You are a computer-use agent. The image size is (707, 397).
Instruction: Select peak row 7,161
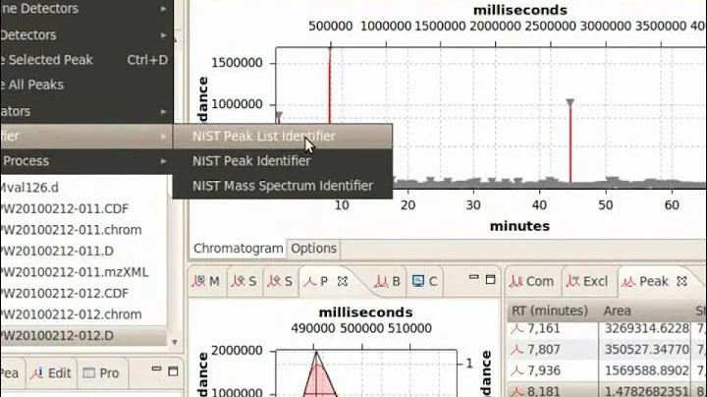click(607, 329)
